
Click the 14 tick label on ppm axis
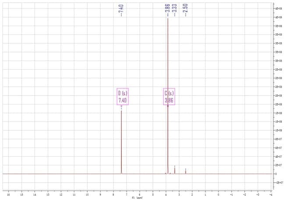35,195
